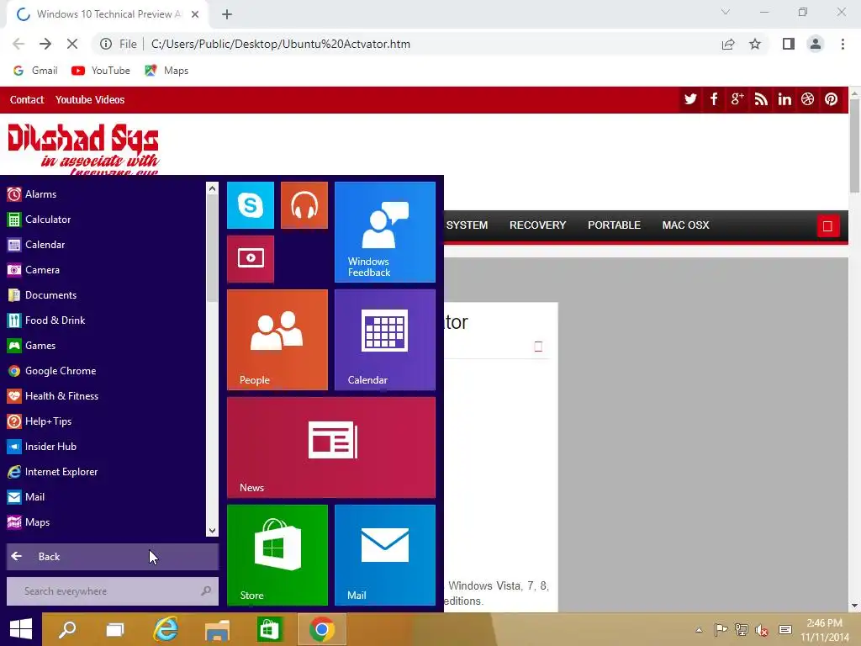Open the Windows Feedback tile
861x646 pixels.
coord(385,232)
